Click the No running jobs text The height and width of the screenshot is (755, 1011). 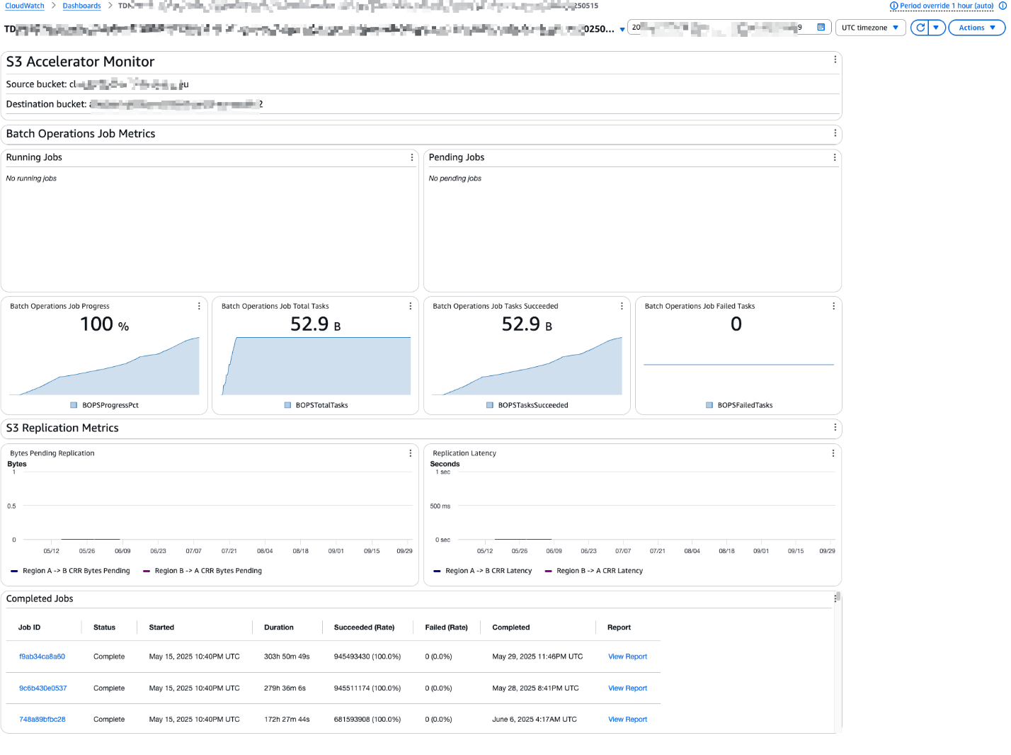(x=31, y=178)
